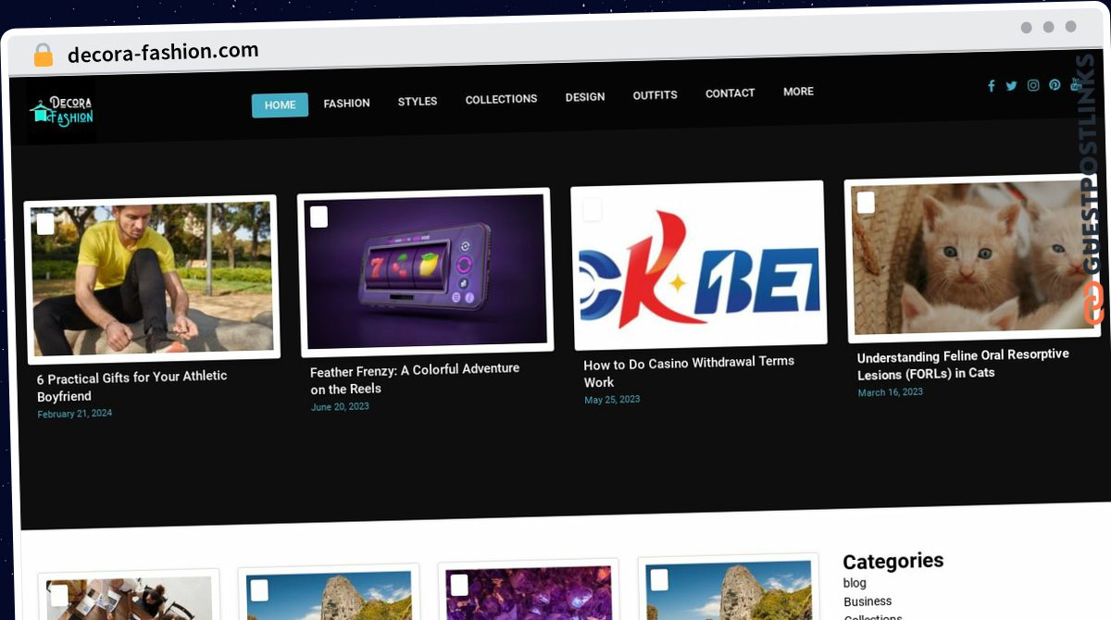Screen dimensions: 1111x620
Task: Click the Decora Fashion logo
Action: [61, 111]
